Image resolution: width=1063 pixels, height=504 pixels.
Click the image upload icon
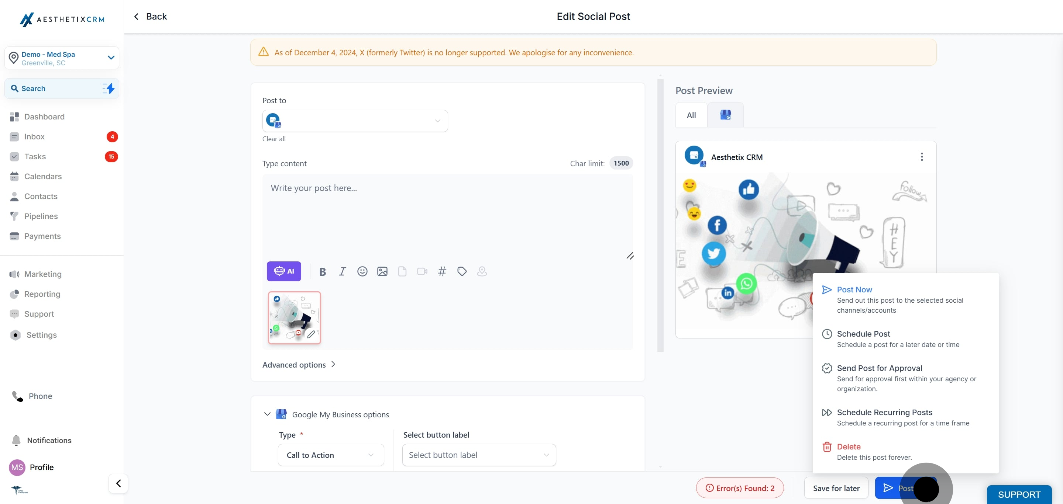tap(382, 272)
